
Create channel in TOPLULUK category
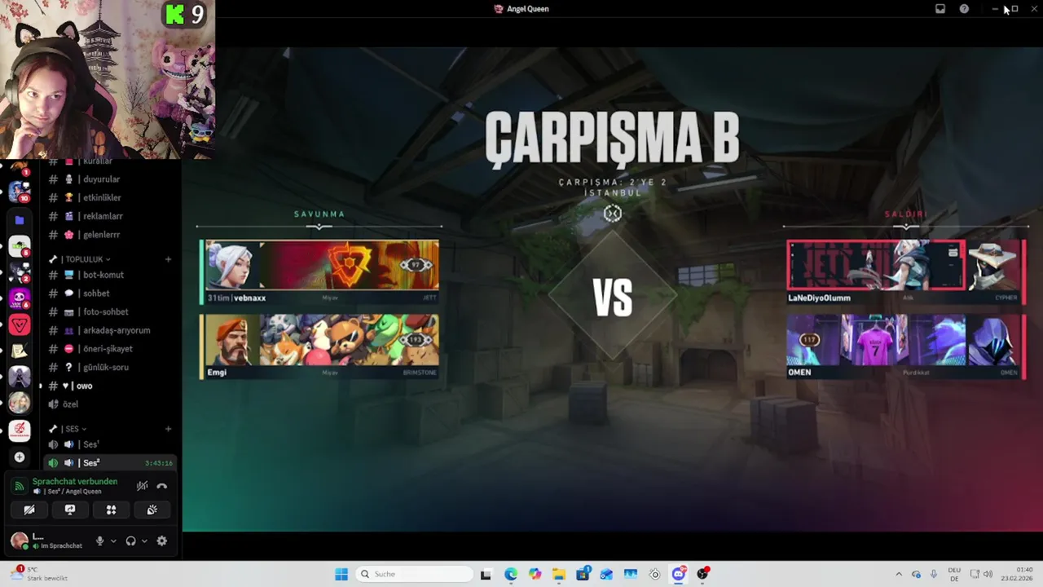pyautogui.click(x=168, y=259)
